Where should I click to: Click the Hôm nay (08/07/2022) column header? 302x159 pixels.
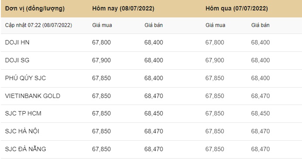coord(123,8)
